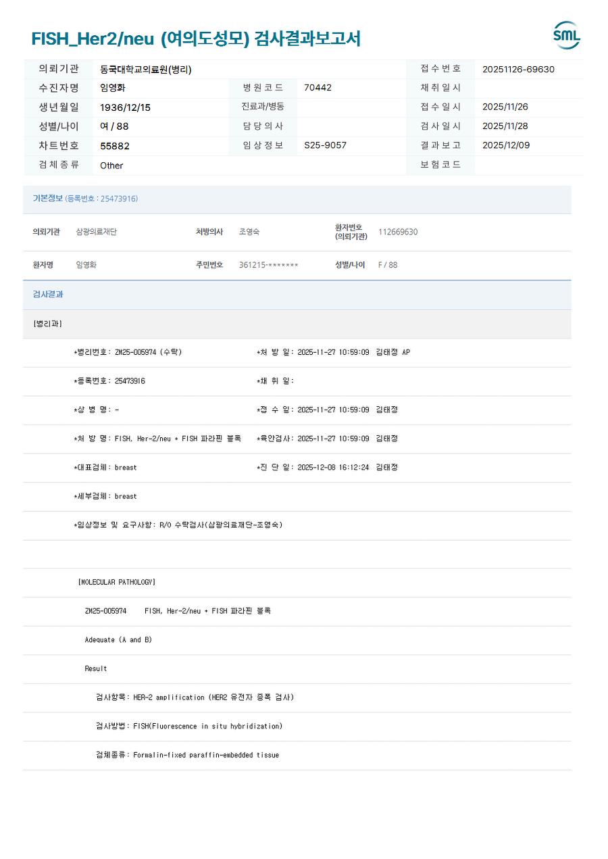The height and width of the screenshot is (859, 608).
Task: Click the 검체종류 value Other
Action: pos(111,166)
